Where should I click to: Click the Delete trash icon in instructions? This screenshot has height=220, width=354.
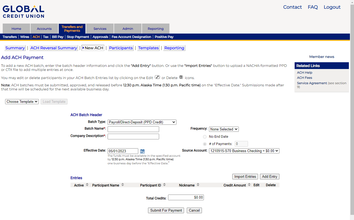pos(181,77)
